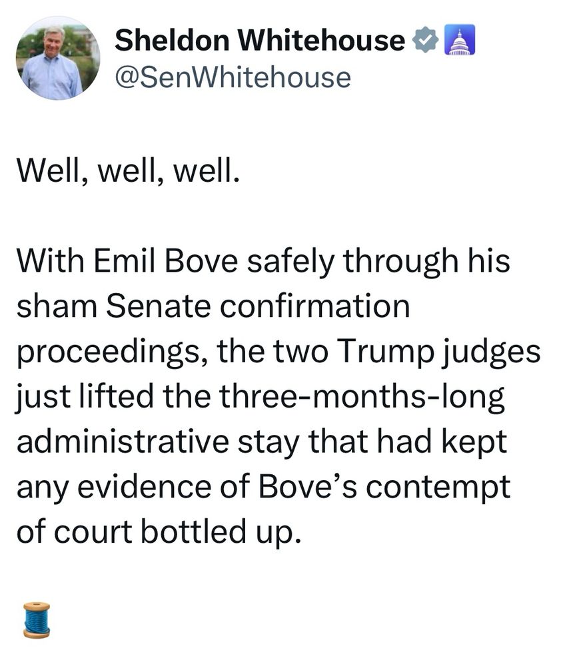
Task: Open the @SenWhitehouse handle
Action: 233,78
